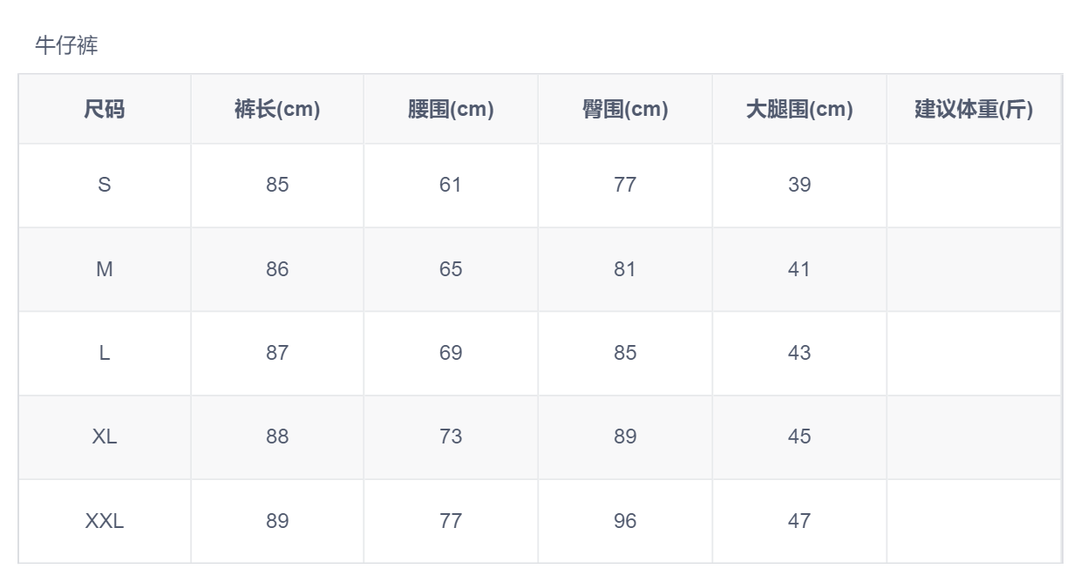Screen dimensions: 1081x582
Task: Click the 牛仔裤 table title
Action: [66, 45]
